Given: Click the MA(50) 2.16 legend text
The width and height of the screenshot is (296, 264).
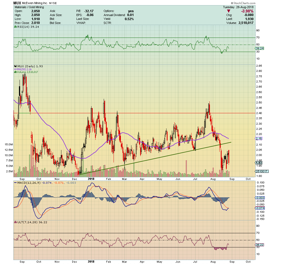Looking at the screenshot, I should 24,69.
